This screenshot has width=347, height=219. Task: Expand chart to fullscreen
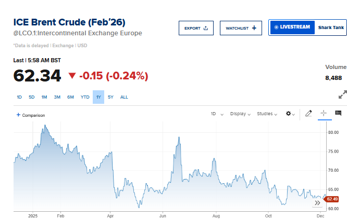click(342, 95)
